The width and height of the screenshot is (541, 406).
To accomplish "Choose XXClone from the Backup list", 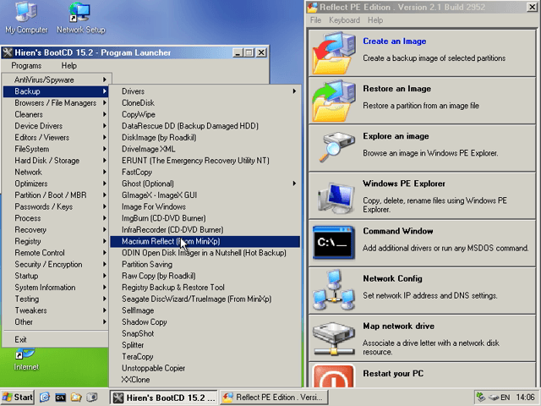I will (x=205, y=380).
